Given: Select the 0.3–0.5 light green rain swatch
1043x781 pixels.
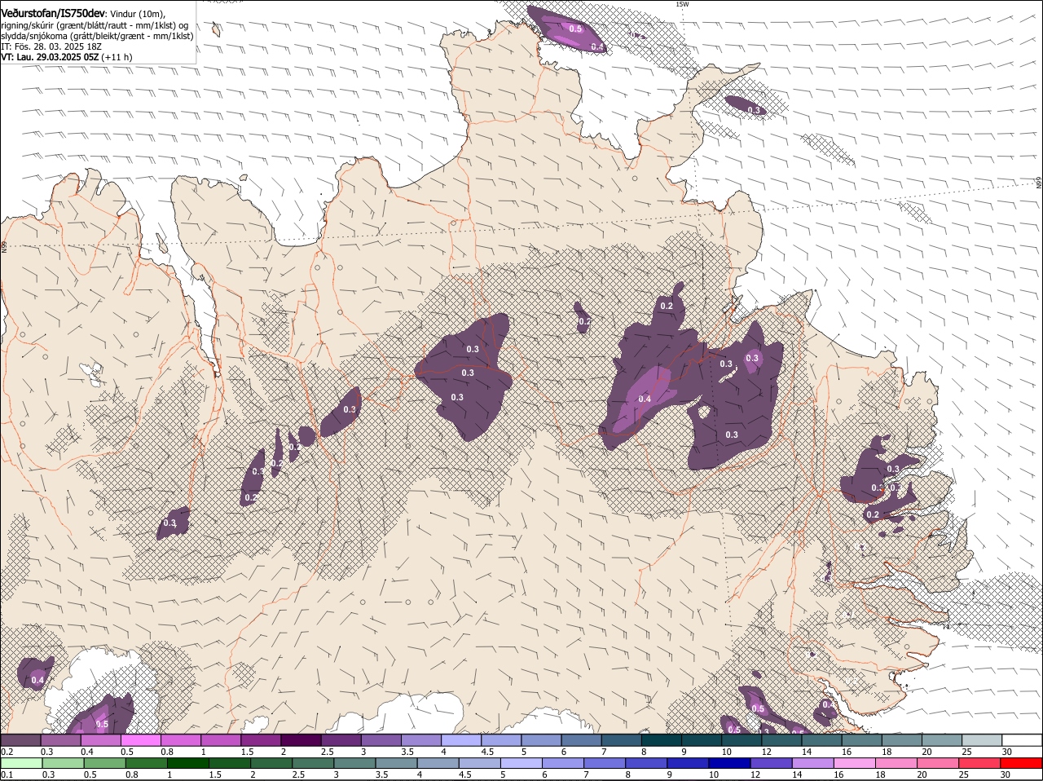Looking at the screenshot, I should [63, 763].
